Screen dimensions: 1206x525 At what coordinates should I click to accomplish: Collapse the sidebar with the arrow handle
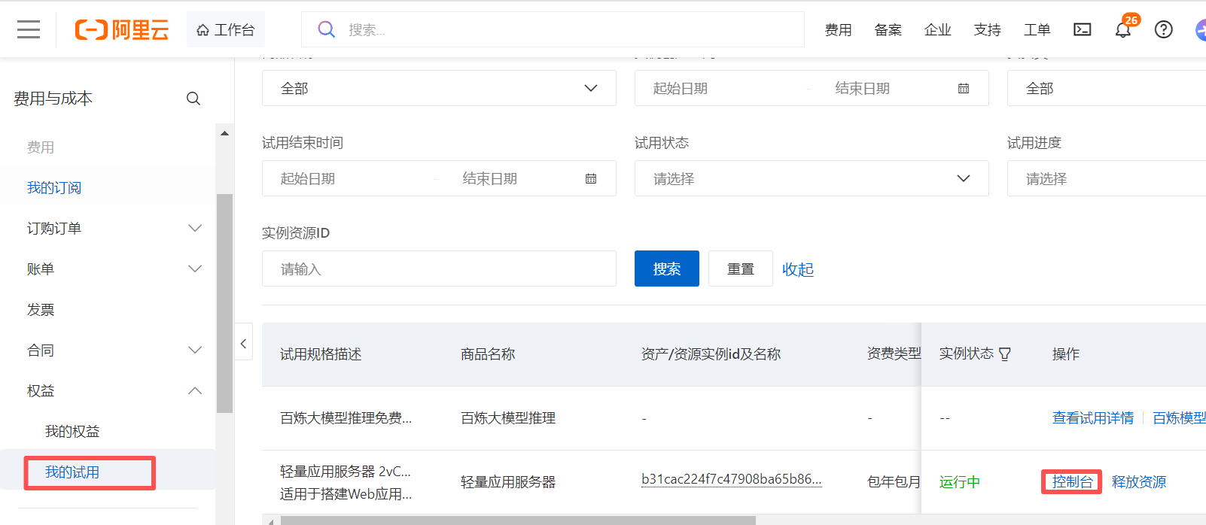[243, 343]
